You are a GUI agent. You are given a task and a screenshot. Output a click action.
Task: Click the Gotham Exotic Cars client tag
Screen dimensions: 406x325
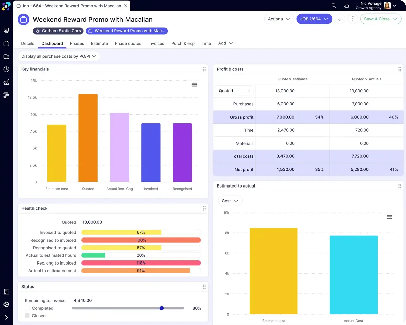[58, 31]
